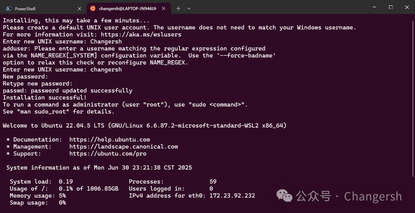Click the WeChat logo in watermark
The width and height of the screenshot is (415, 213).
(285, 196)
